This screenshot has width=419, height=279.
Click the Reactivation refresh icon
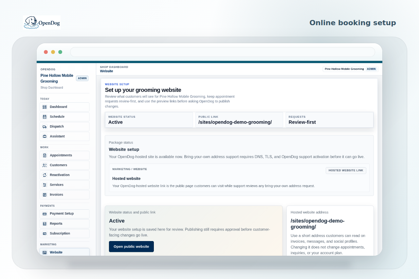point(45,175)
